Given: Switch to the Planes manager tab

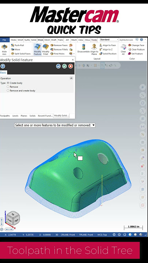Looking at the screenshot, I should (24, 116).
